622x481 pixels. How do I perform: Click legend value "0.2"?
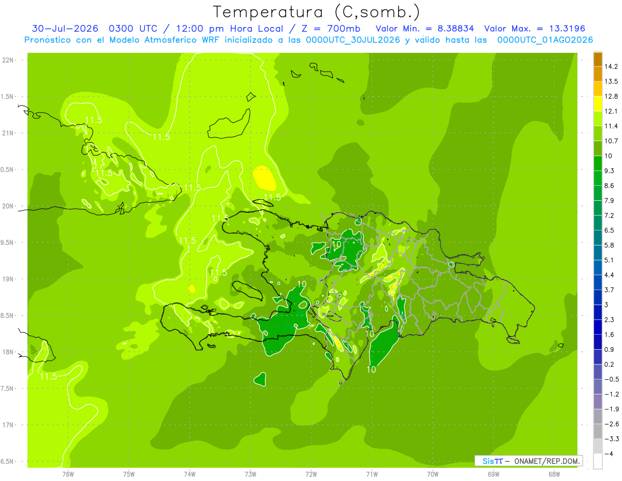[611, 364]
